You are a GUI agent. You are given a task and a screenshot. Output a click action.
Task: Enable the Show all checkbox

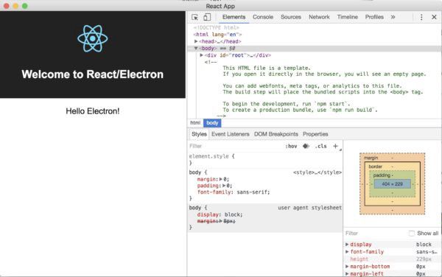pyautogui.click(x=412, y=234)
